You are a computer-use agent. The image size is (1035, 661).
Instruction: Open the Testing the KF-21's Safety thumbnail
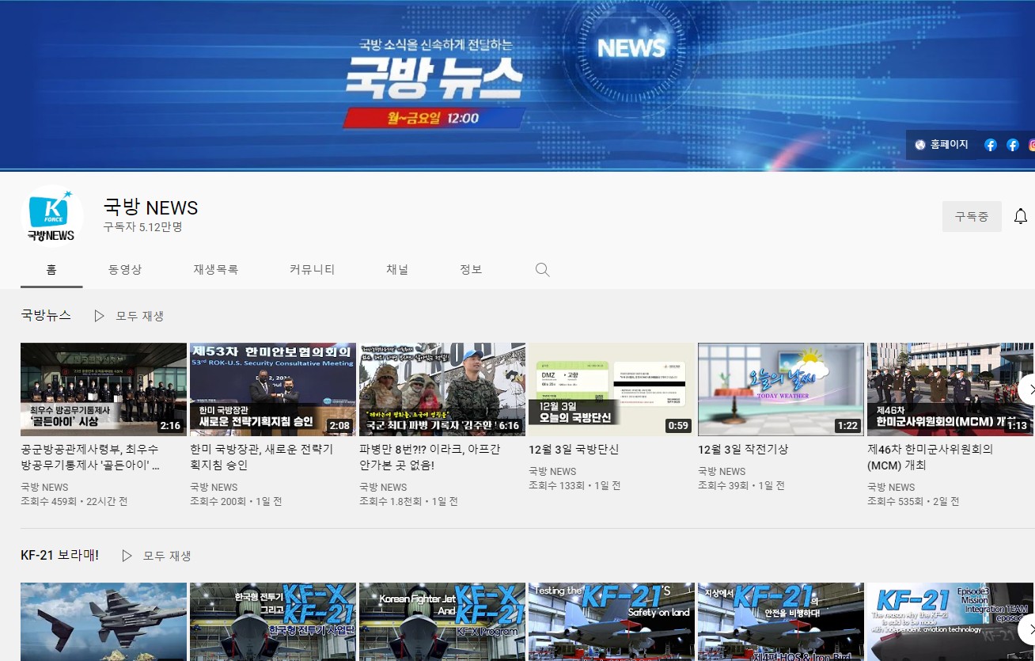(x=612, y=622)
